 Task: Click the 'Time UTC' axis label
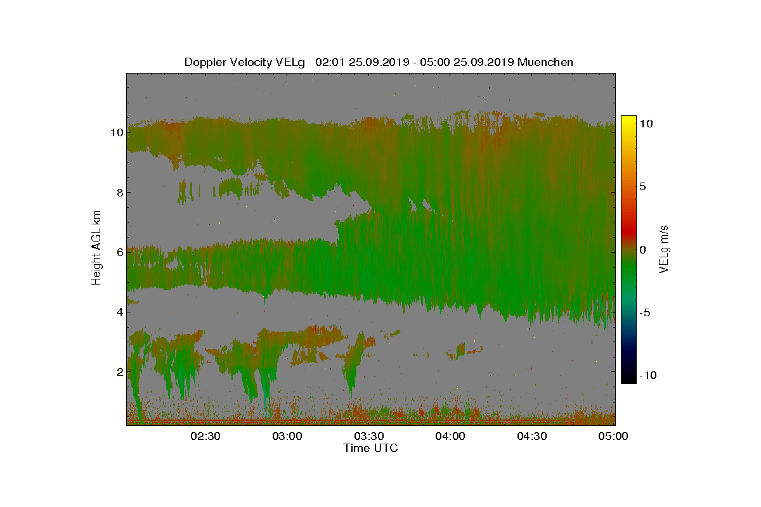coord(370,449)
